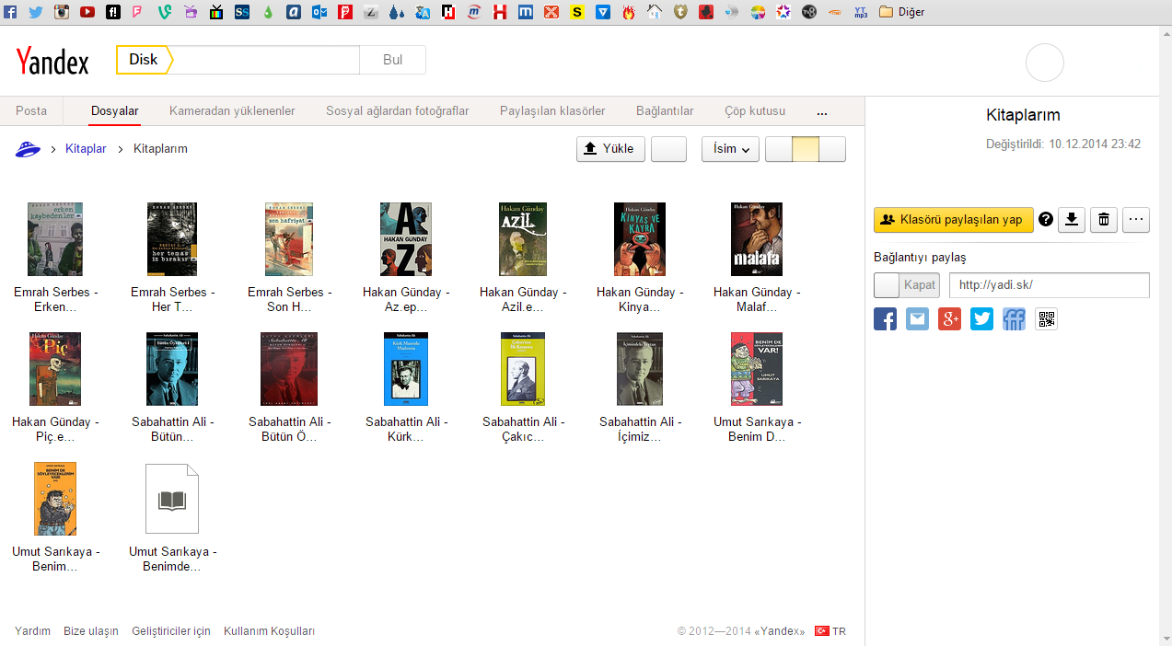Select the Hakan Günday - Az.ep file
1172x646 pixels.
tap(406, 259)
